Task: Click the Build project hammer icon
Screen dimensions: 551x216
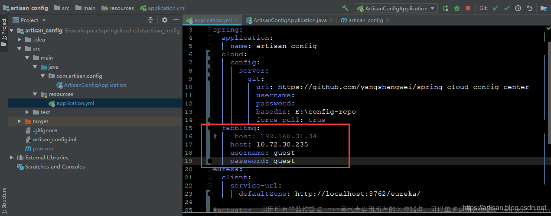Action: [x=345, y=8]
